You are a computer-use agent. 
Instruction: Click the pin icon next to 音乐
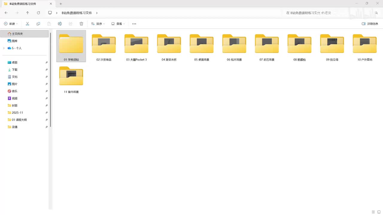click(46, 91)
